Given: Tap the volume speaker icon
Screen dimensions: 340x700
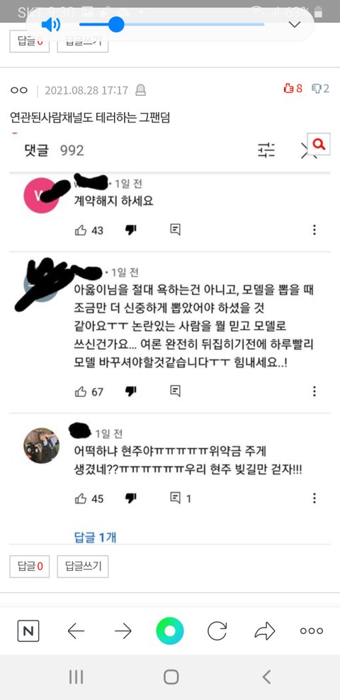Looking at the screenshot, I should click(x=51, y=25).
